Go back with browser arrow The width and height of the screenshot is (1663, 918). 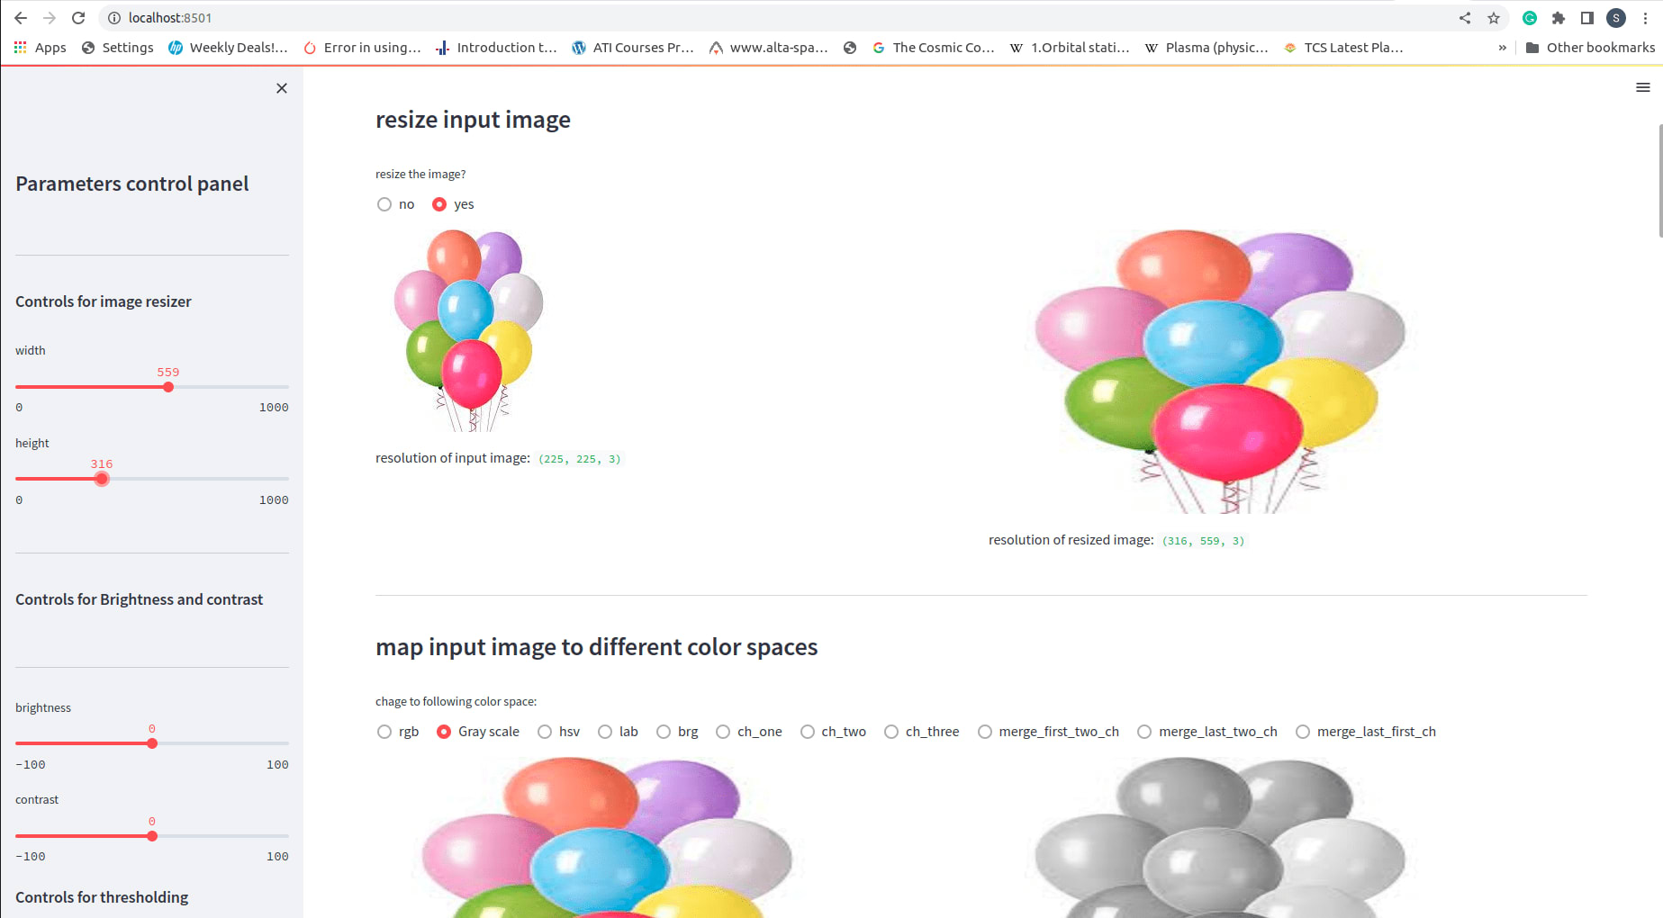coord(21,18)
